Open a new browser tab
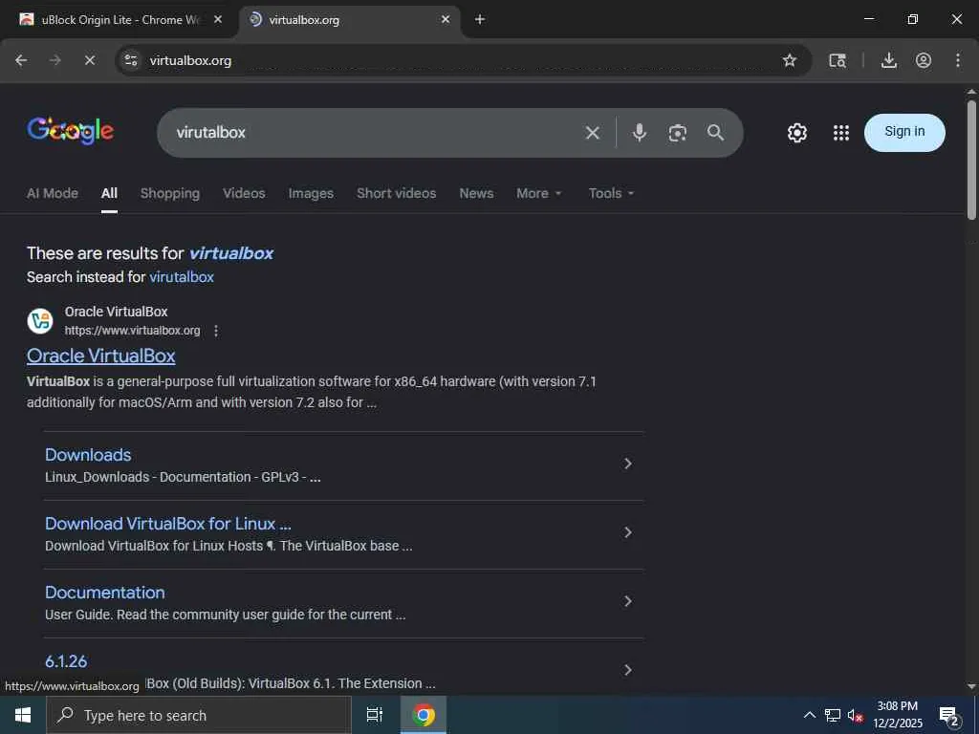Image resolution: width=979 pixels, height=734 pixels. pyautogui.click(x=480, y=19)
